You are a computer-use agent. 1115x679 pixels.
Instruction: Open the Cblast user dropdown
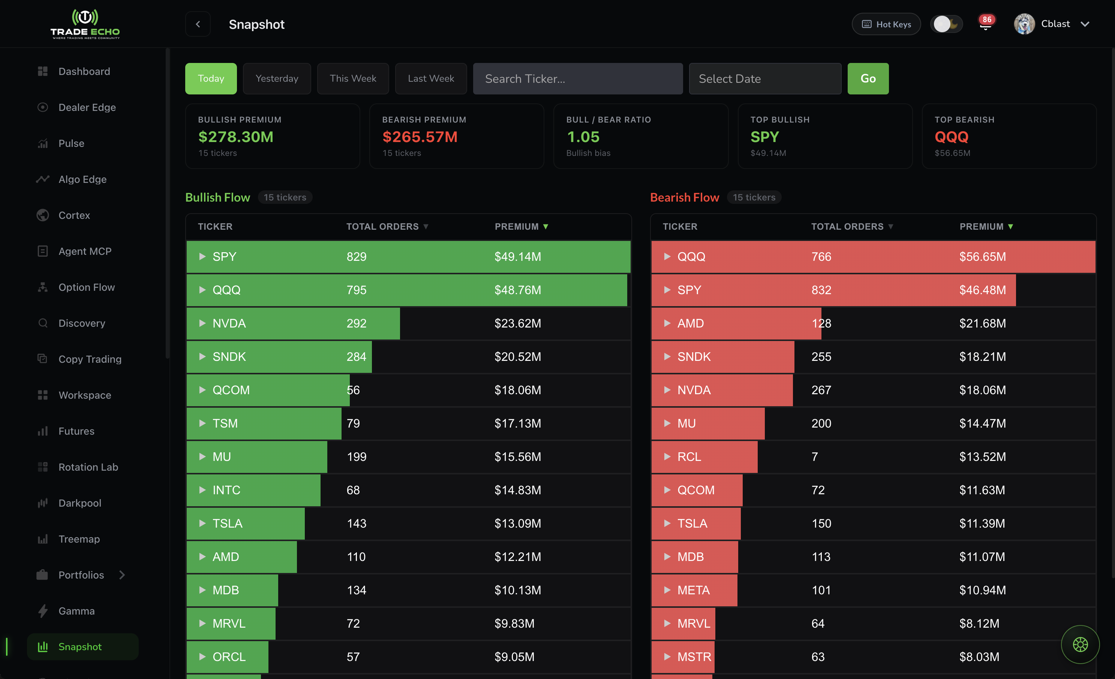click(x=1085, y=24)
